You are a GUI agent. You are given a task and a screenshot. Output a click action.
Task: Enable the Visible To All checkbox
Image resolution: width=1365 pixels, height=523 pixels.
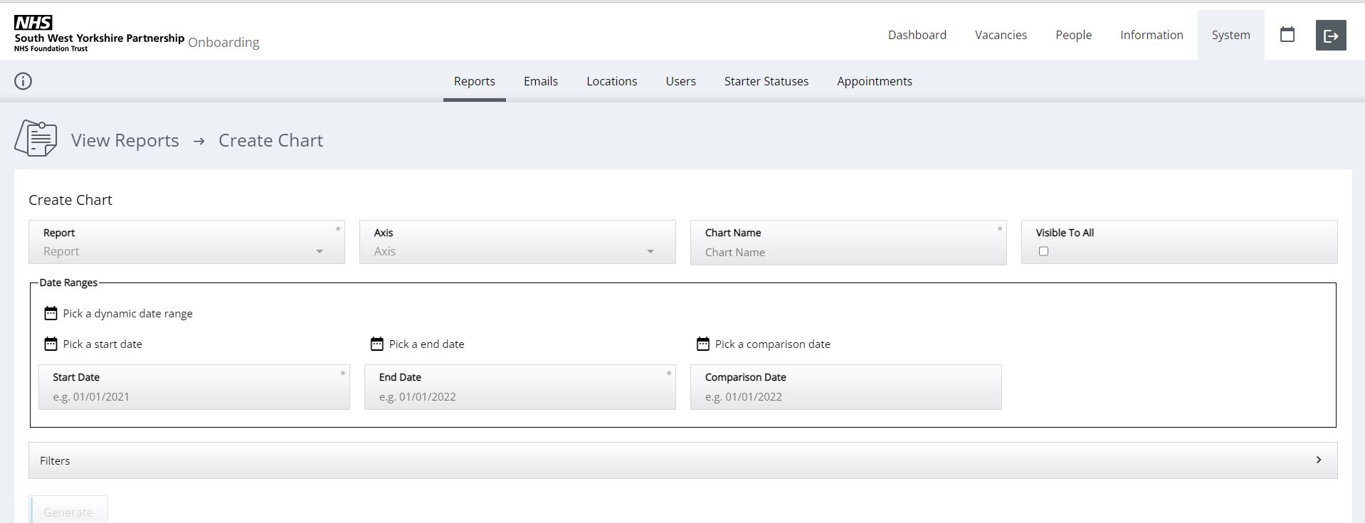coord(1043,251)
